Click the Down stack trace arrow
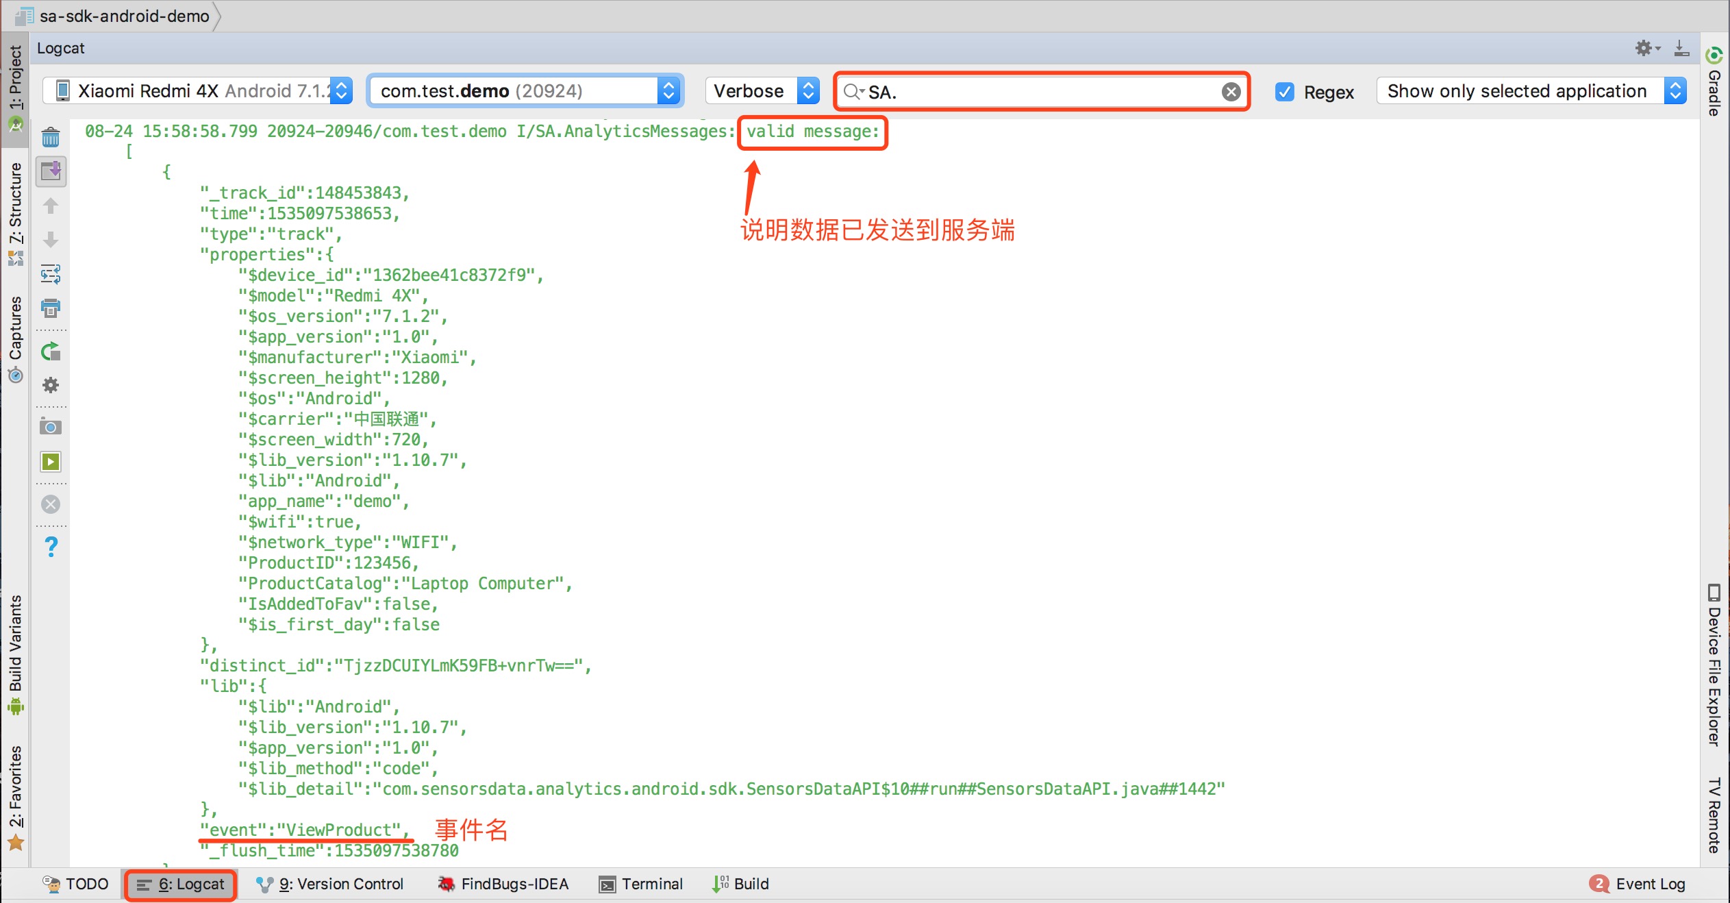 click(x=51, y=240)
